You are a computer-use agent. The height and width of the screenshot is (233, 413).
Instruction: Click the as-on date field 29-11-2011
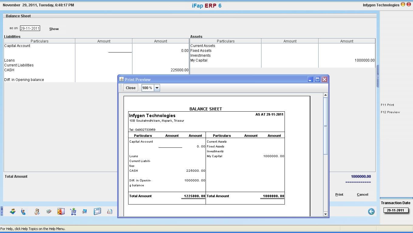(30, 28)
